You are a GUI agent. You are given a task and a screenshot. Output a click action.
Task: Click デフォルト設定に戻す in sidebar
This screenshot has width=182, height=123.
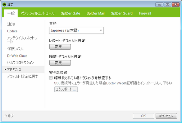point(22,76)
